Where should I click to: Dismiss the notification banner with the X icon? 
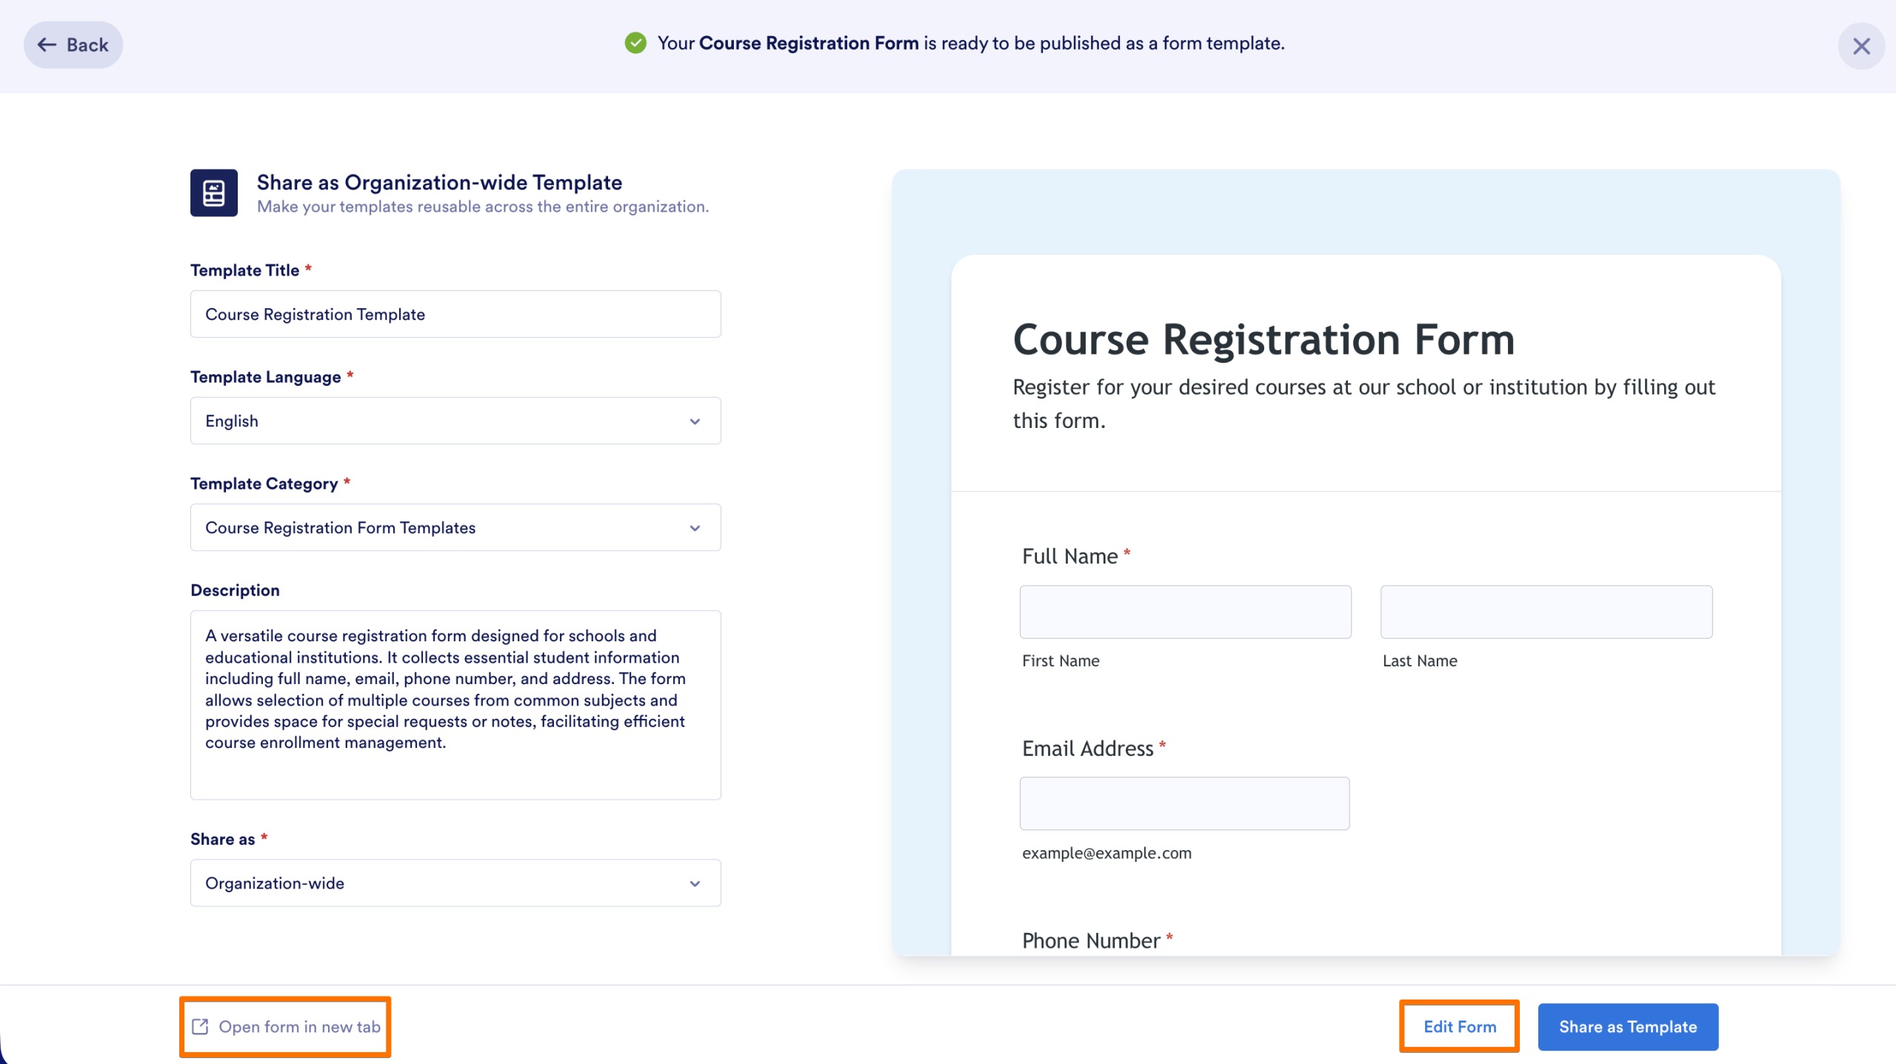coord(1861,46)
